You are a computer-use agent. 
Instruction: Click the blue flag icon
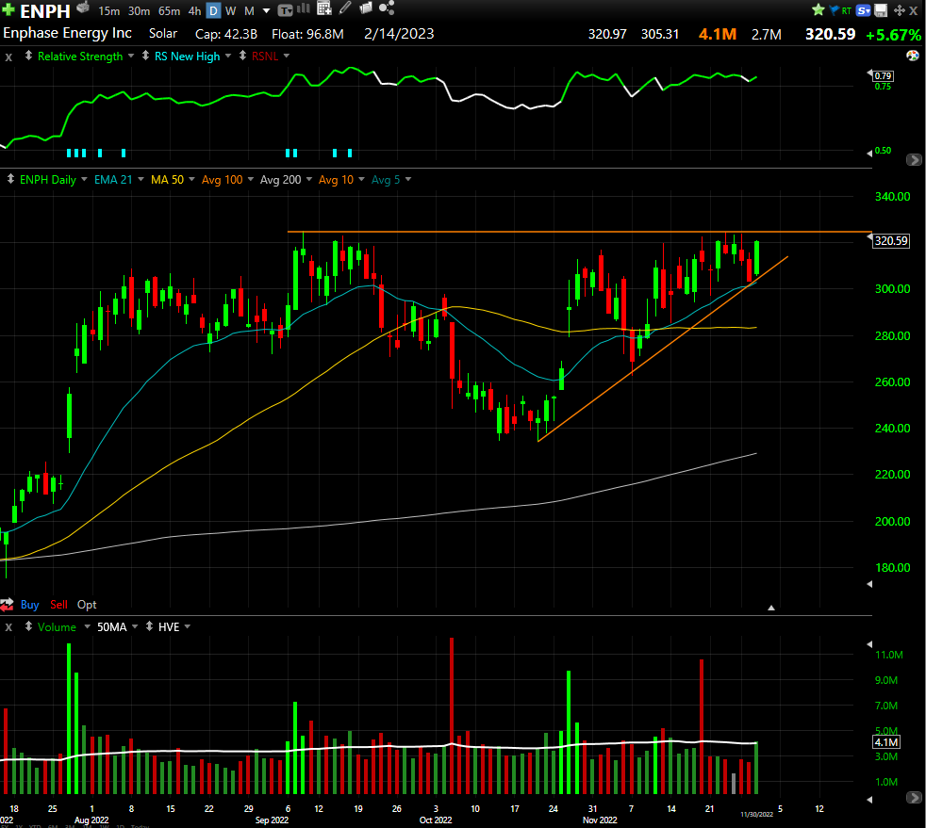click(x=835, y=10)
